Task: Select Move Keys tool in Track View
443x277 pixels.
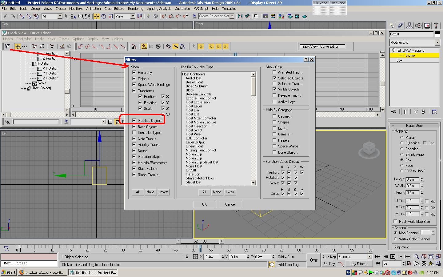Action: click(x=18, y=46)
